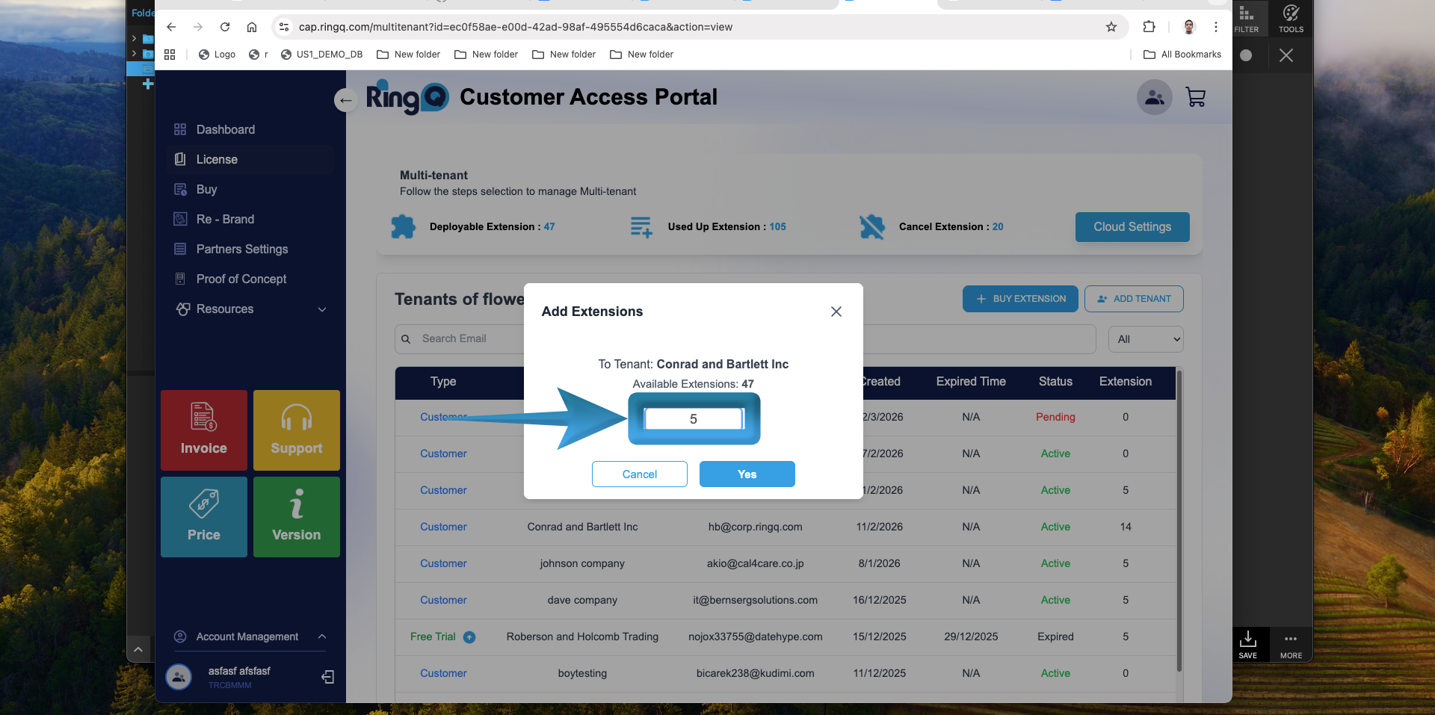Click the user profile avatar top right
The width and height of the screenshot is (1435, 715).
tap(1154, 97)
